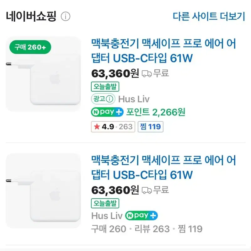Toggle the 찜 119 wishlist button

click(151, 127)
